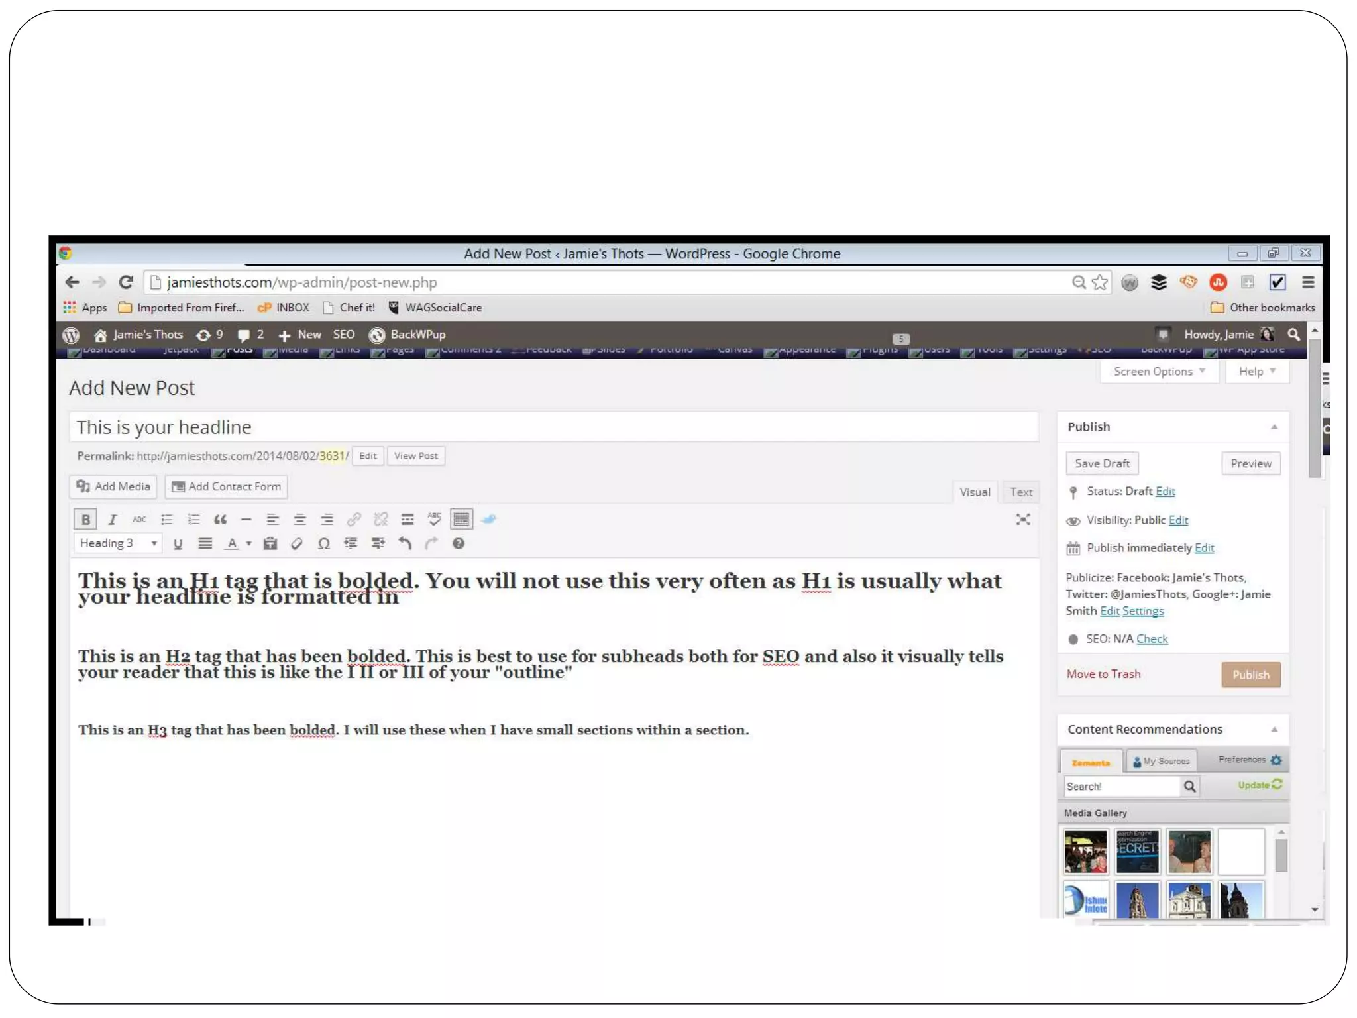The width and height of the screenshot is (1357, 1018).
Task: Click the post title headline field
Action: (x=553, y=427)
